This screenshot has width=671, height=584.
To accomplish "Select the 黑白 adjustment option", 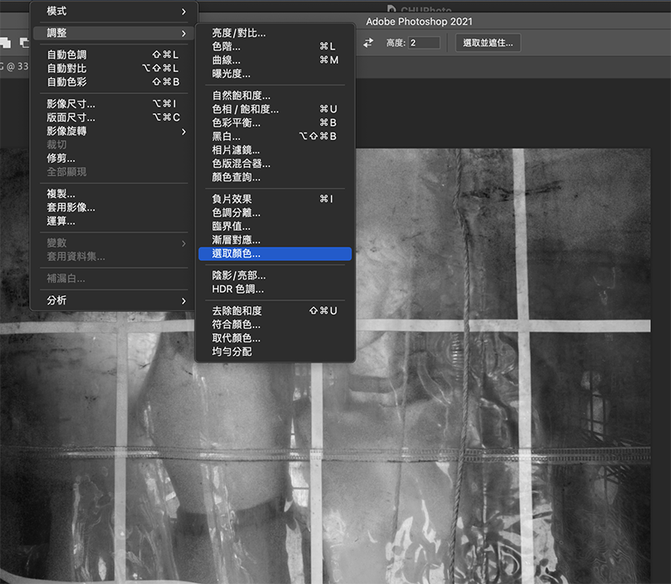I will tap(226, 136).
